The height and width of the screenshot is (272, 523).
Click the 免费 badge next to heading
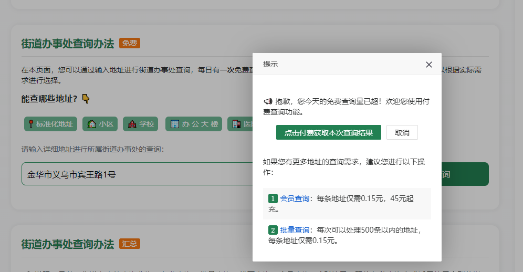(129, 44)
